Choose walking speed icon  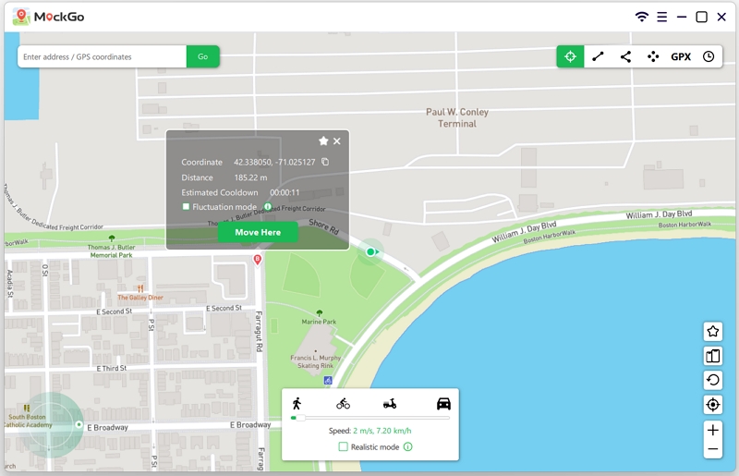click(297, 403)
